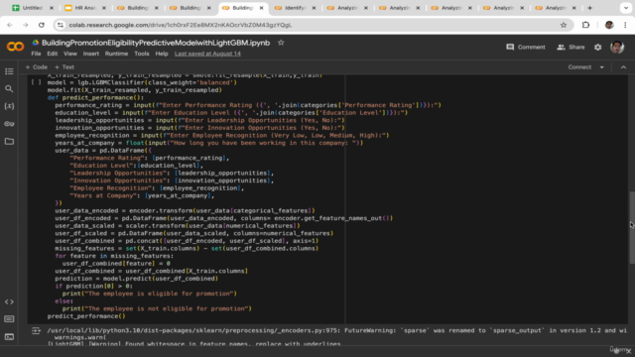The height and width of the screenshot is (357, 635).
Task: Add a new Text cell
Action: [64, 67]
